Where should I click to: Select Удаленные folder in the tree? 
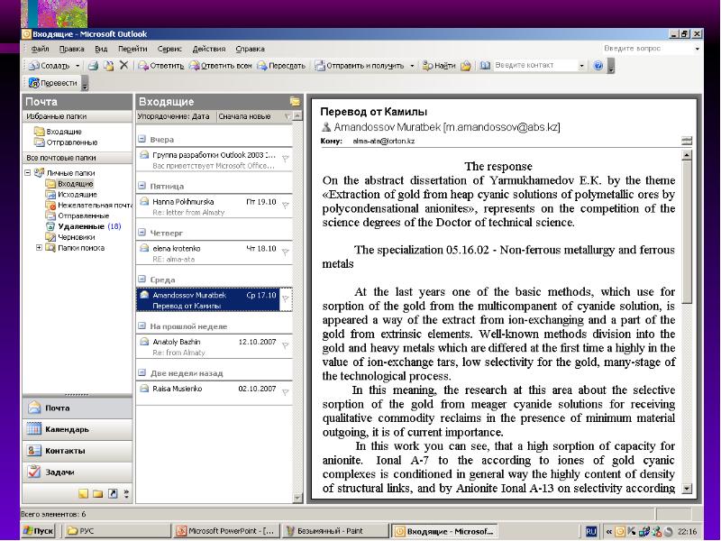(x=81, y=226)
